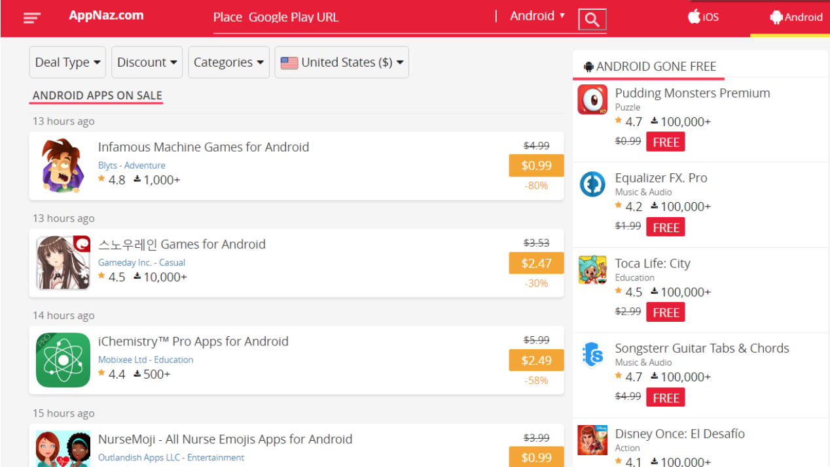The height and width of the screenshot is (467, 830).
Task: Click Equalizer FX Pro app icon
Action: click(592, 184)
